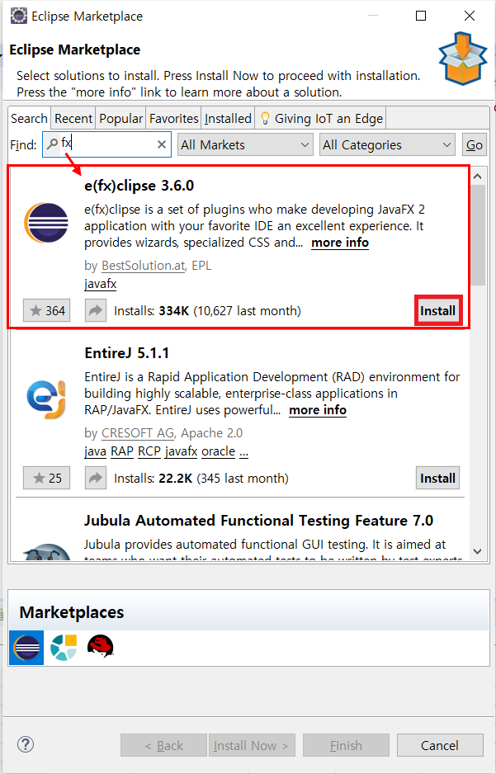
Task: Click the Finish button
Action: 346,745
